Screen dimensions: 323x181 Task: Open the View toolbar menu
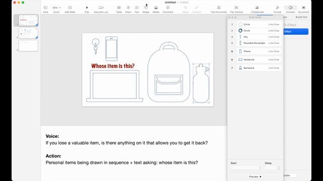pyautogui.click(x=45, y=10)
